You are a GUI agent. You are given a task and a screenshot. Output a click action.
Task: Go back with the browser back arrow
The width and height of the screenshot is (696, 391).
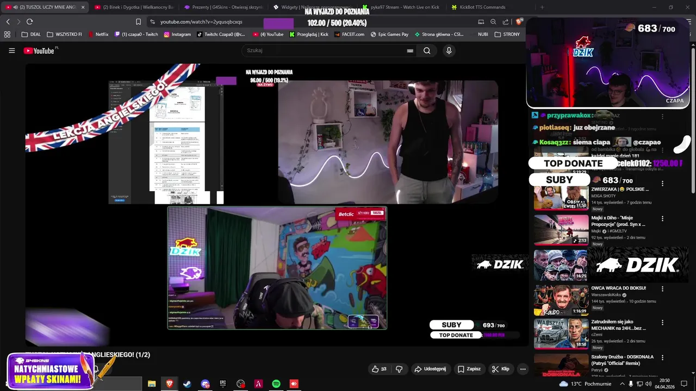tap(8, 22)
